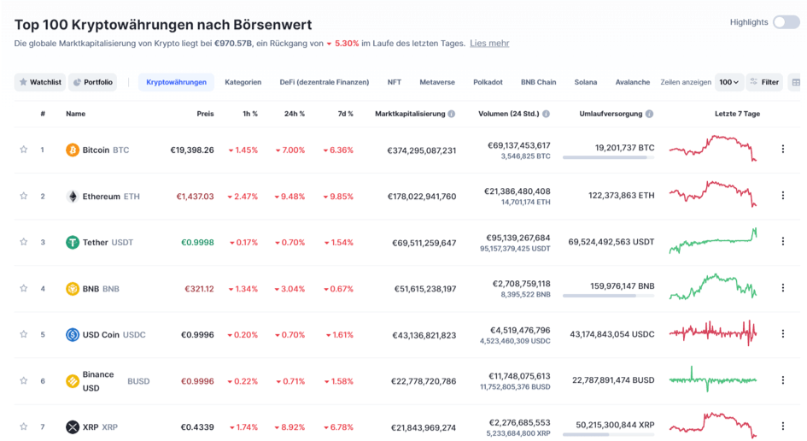Screen dimensions: 807x441
Task: Click Tether volume €95,139,267,684
Action: coord(518,238)
